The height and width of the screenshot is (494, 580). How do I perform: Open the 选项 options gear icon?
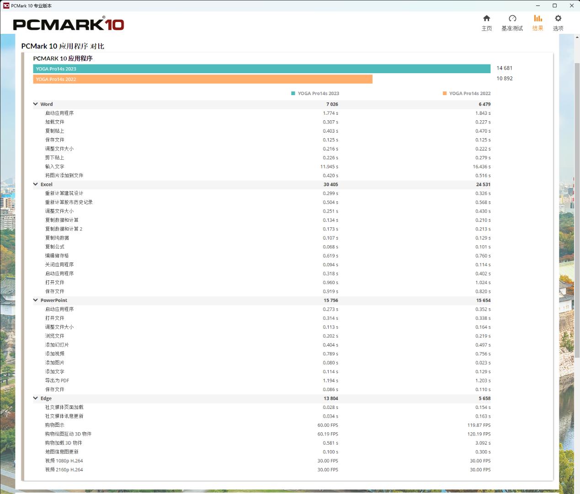[558, 18]
